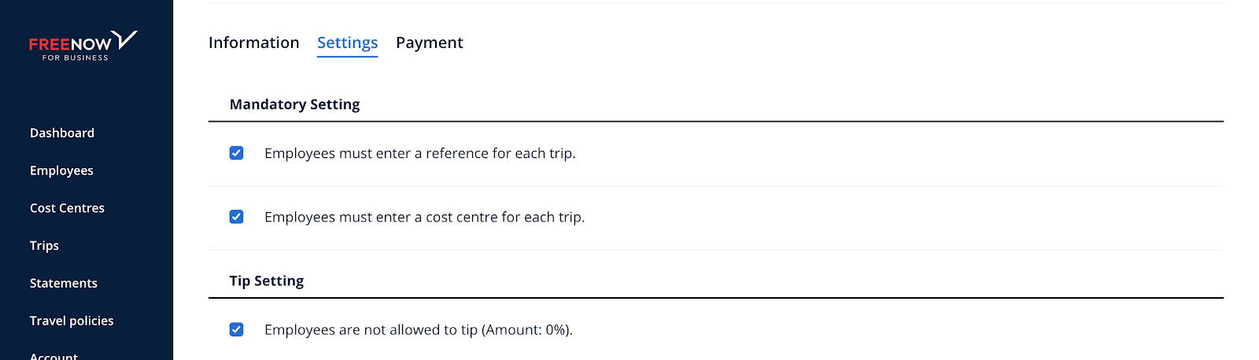
Task: Switch to the Payment tab
Action: tap(429, 42)
